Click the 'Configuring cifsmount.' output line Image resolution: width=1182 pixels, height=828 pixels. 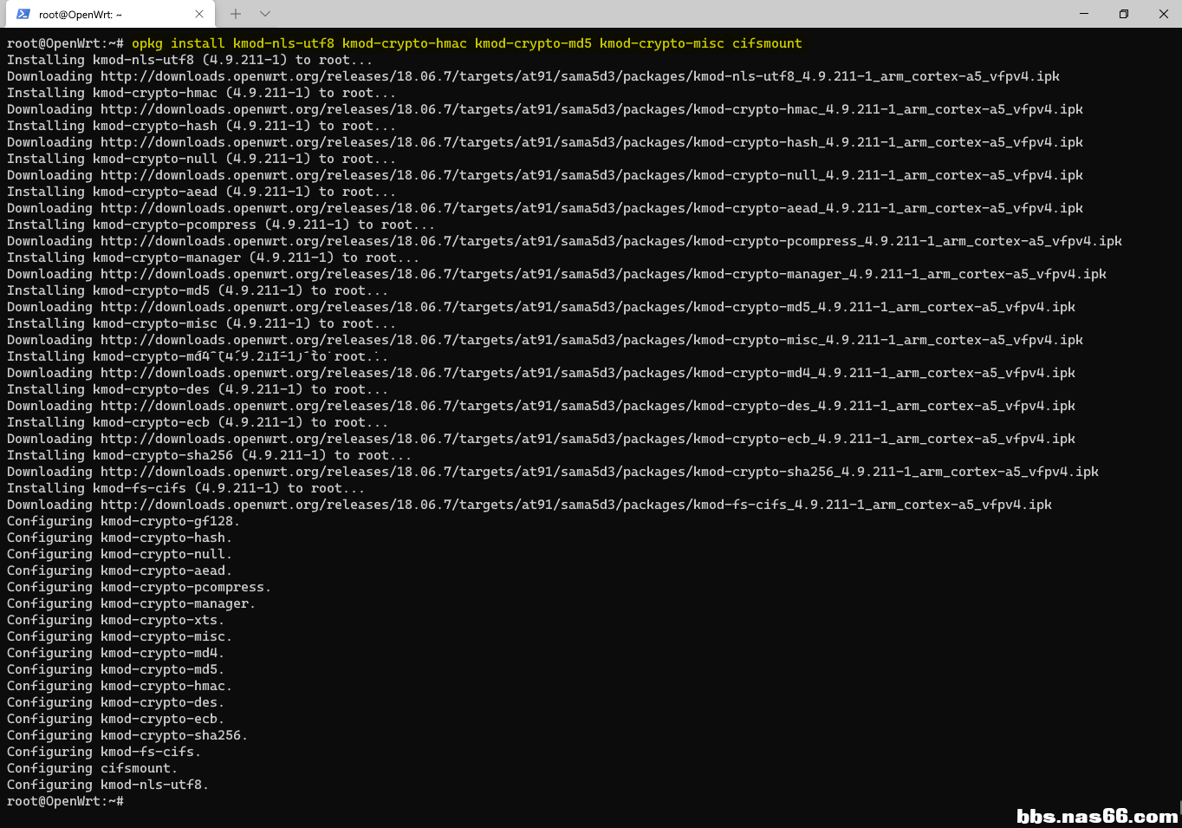92,768
